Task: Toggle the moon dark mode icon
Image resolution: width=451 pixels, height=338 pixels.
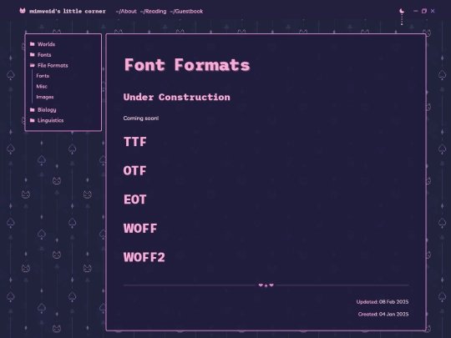Action: point(402,11)
